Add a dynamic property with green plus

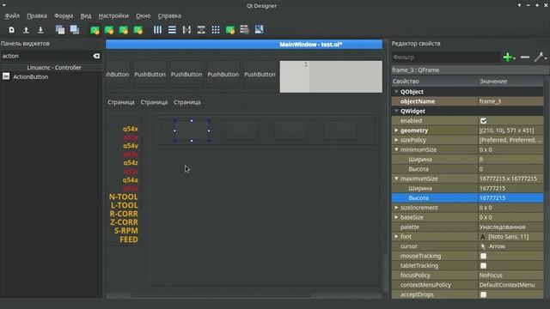(508, 58)
